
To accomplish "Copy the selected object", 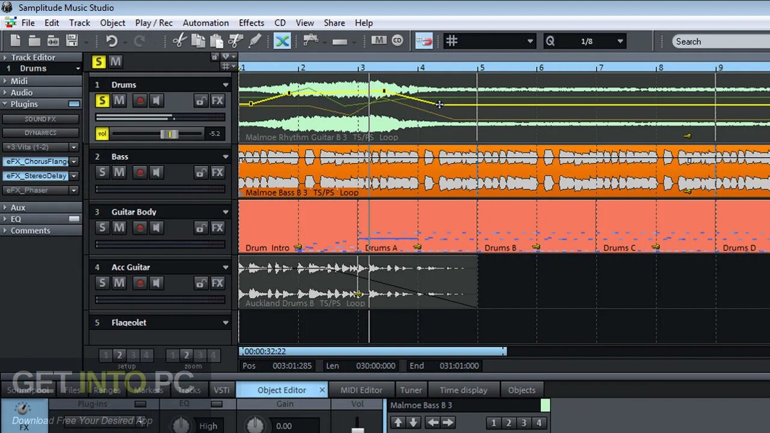I will 198,41.
